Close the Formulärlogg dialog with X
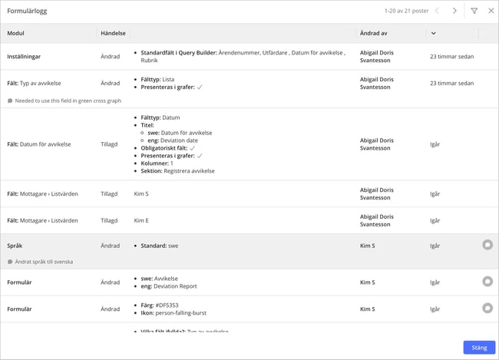This screenshot has height=360, width=499. tap(491, 11)
